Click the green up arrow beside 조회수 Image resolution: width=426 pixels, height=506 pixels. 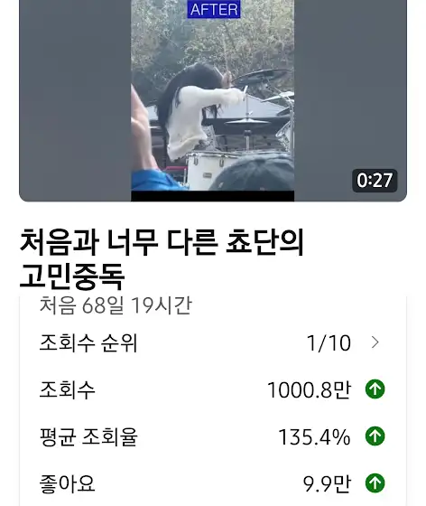375,389
